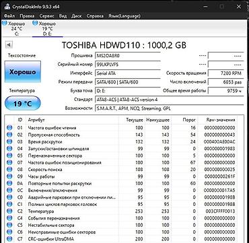This screenshot has height=243, width=249.
Task: Click status orb for attribute C0 row
Action: pyautogui.click(x=9, y=197)
